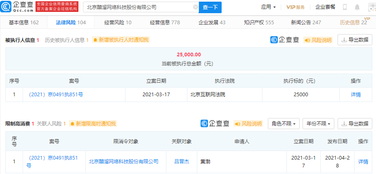The image size is (376, 174).
Task: Focus the company name search field
Action: (139, 7)
